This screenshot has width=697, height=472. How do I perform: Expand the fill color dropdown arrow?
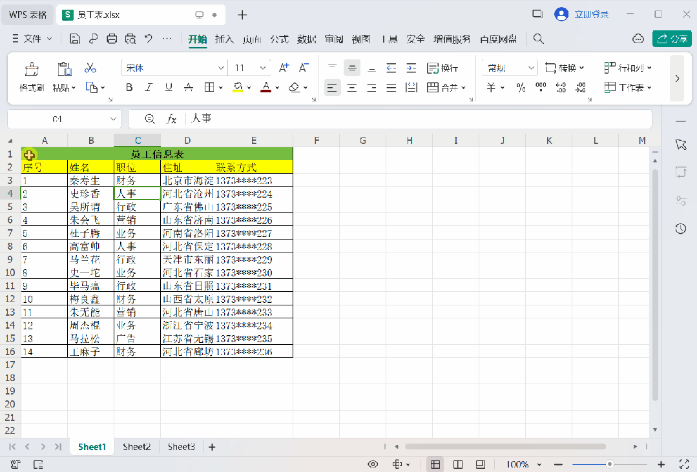click(249, 88)
